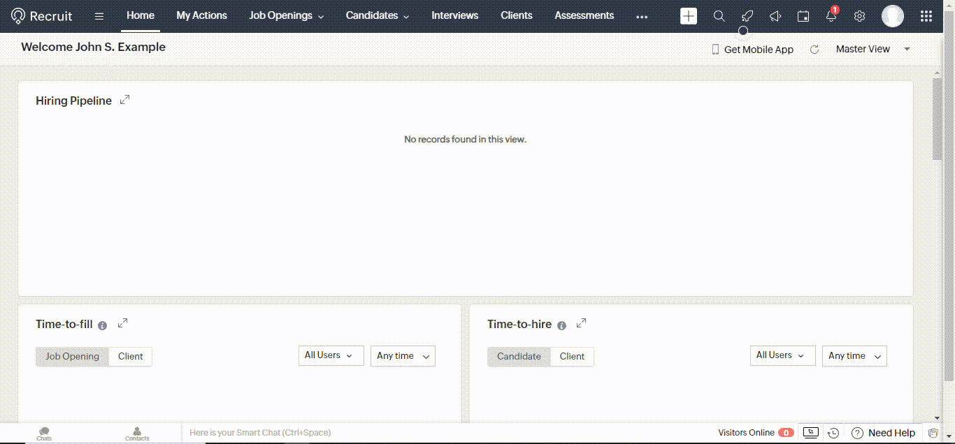
Task: Open the settings gear icon
Action: coord(860,16)
